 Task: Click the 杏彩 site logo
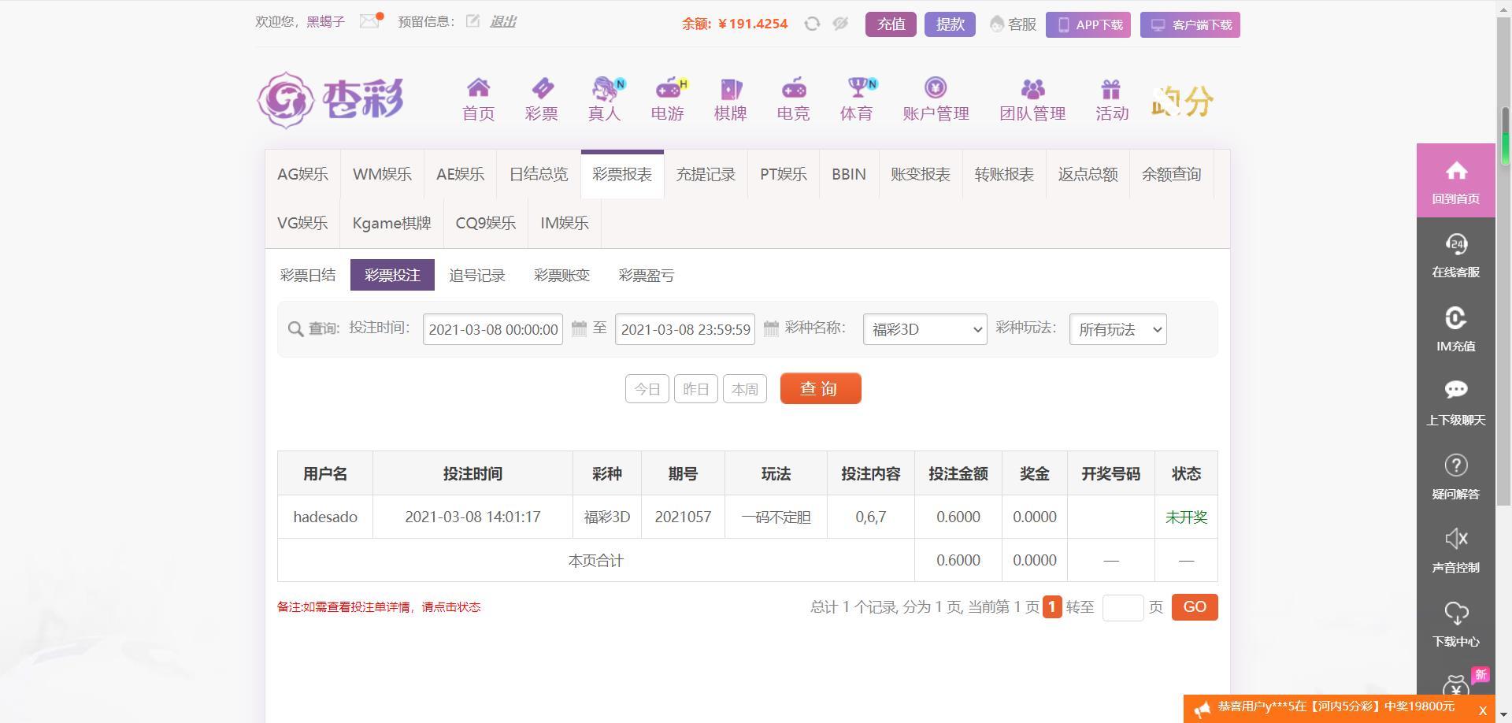pos(331,100)
